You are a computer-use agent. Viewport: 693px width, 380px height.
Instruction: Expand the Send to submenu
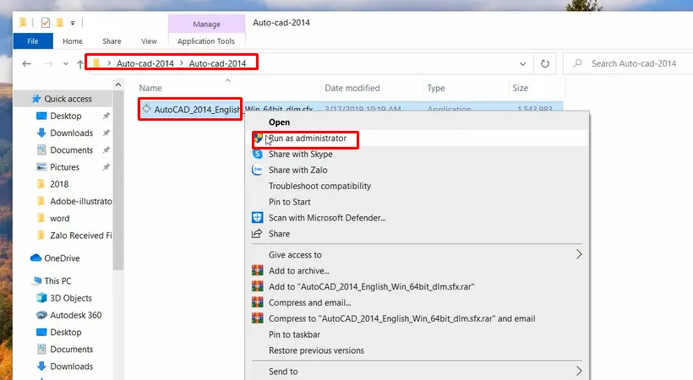[x=579, y=372]
